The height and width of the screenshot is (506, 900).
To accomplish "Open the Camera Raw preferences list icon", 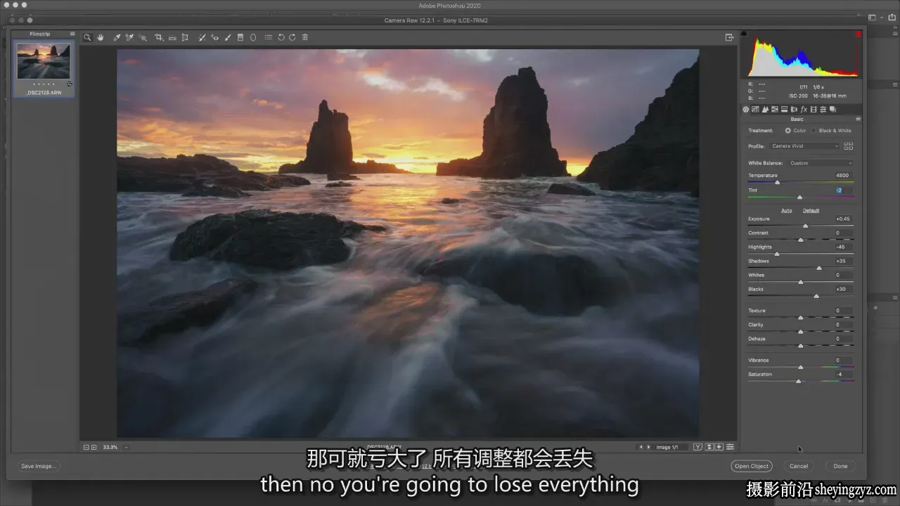I will click(268, 37).
